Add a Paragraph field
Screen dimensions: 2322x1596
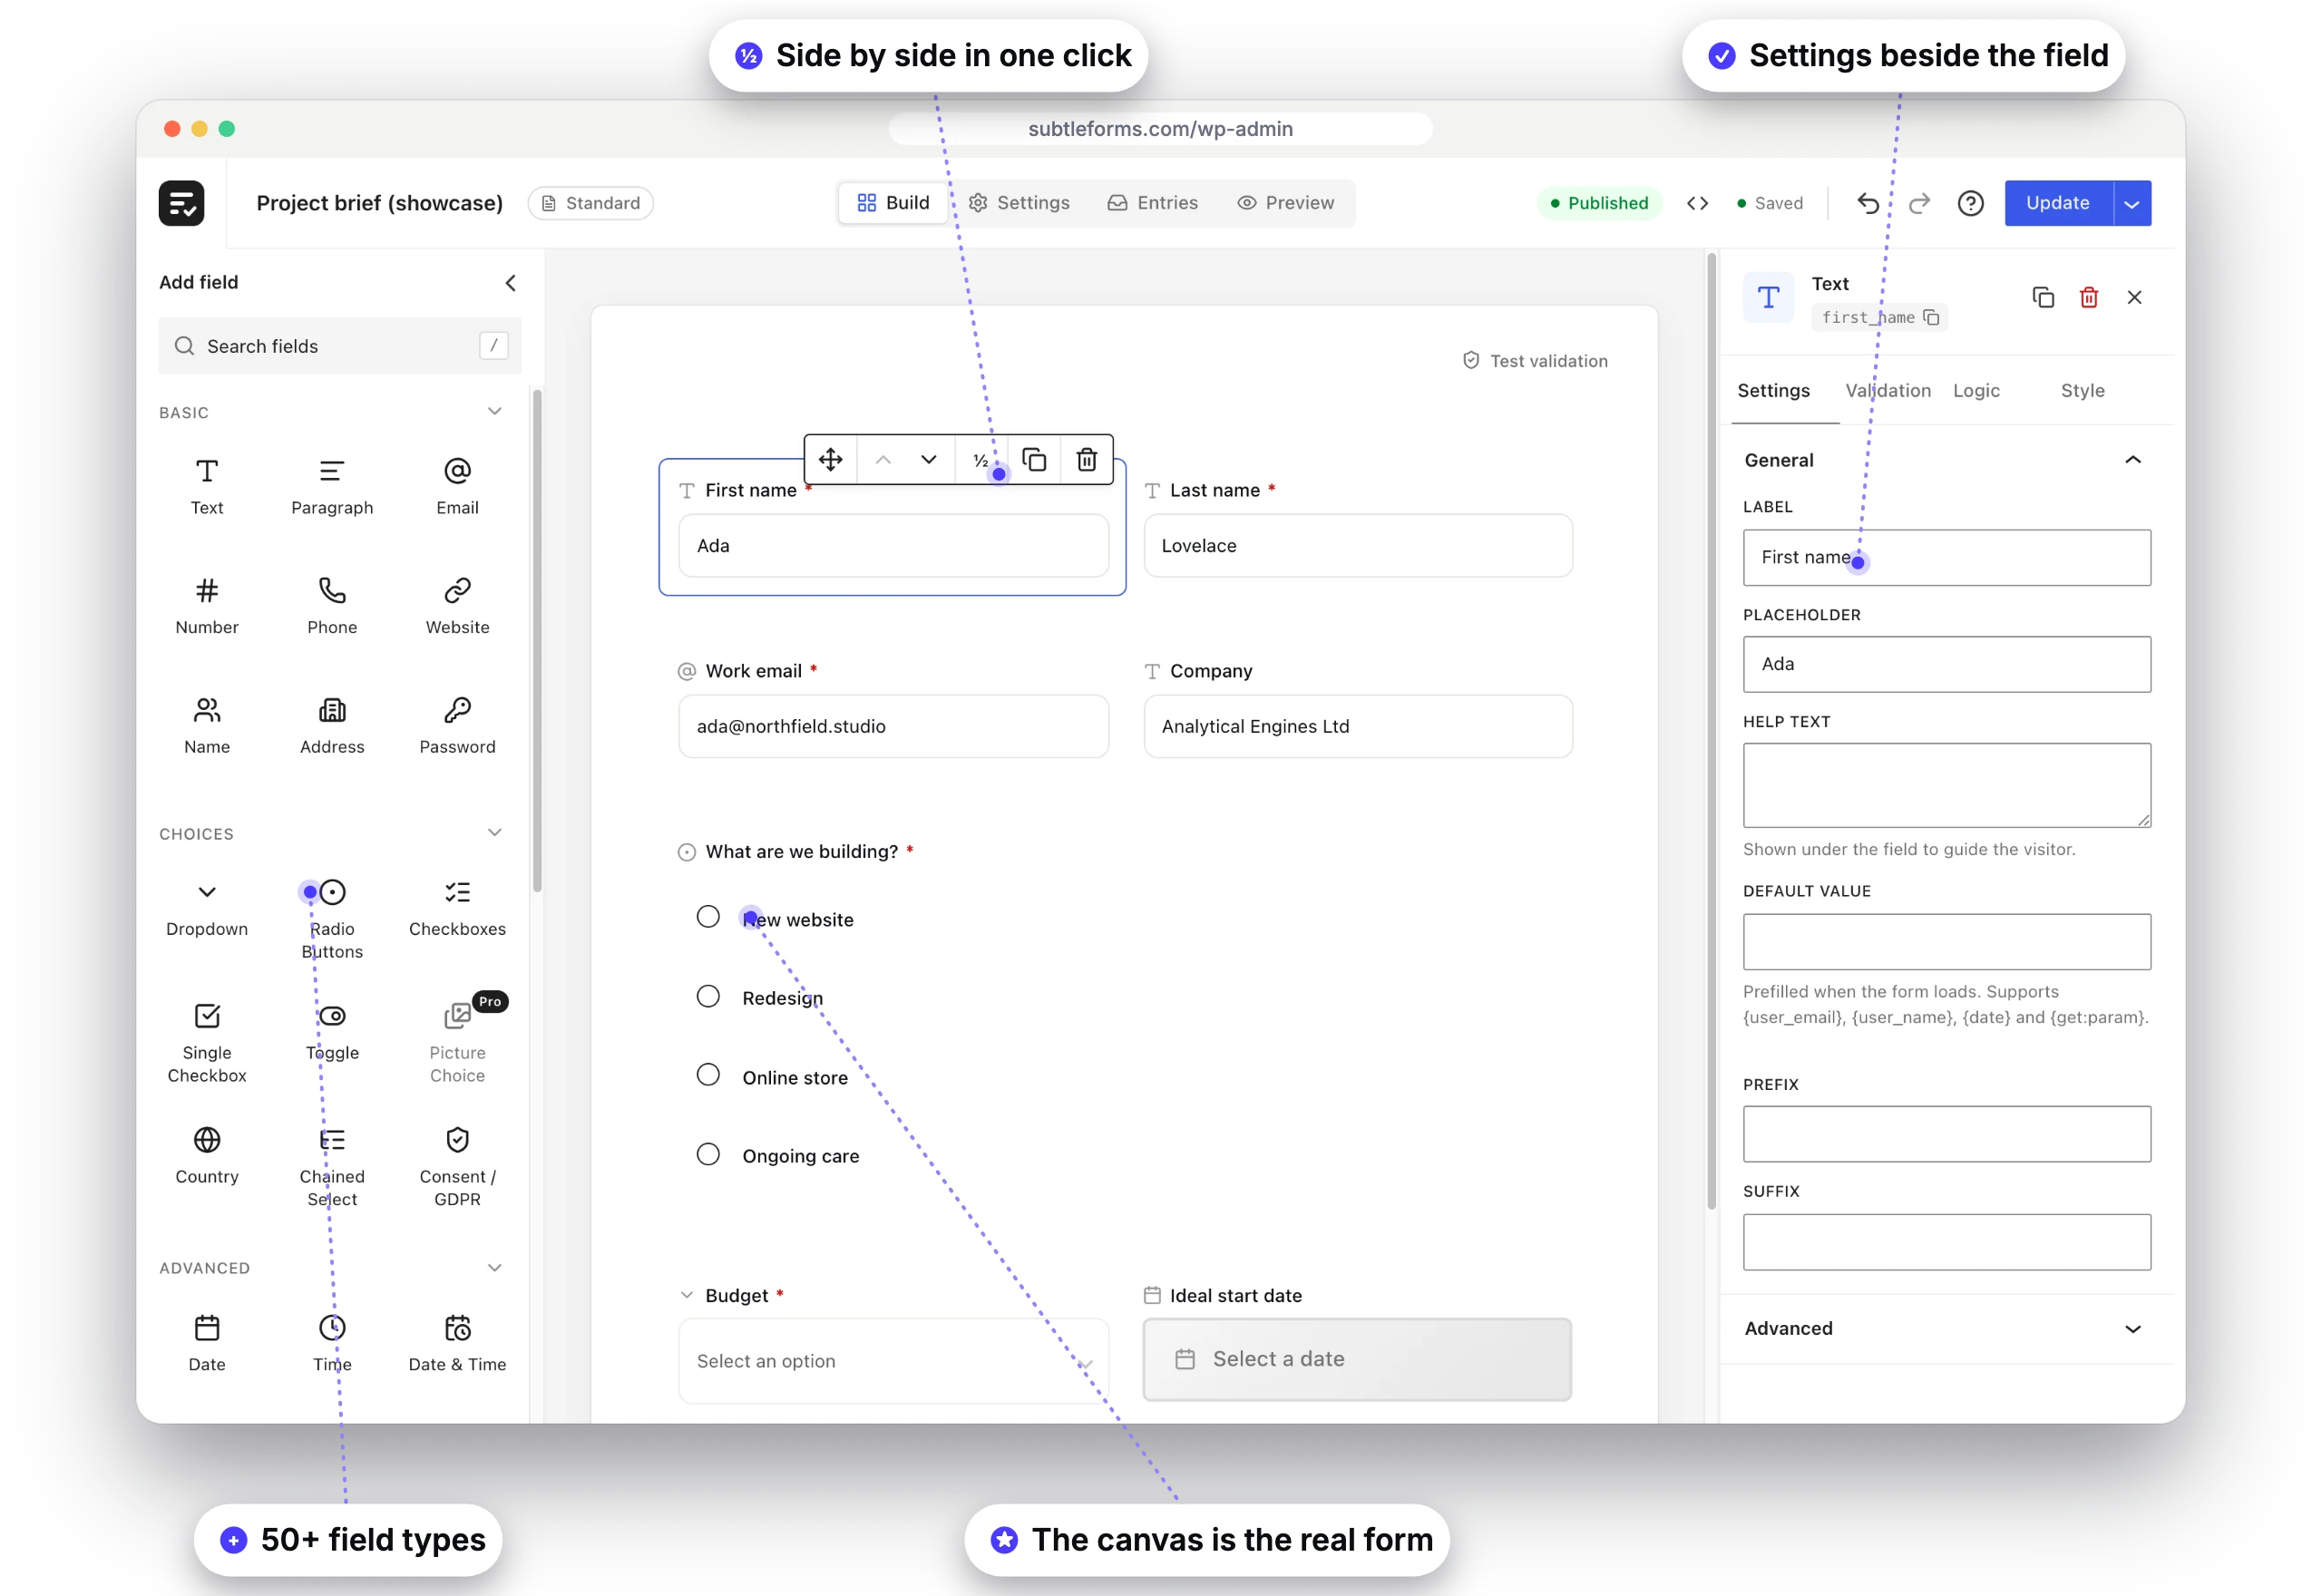(332, 486)
